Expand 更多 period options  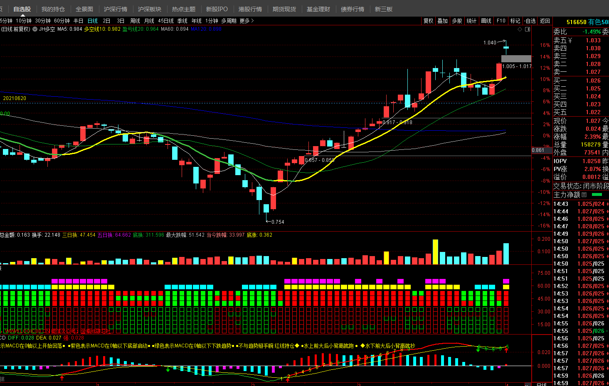coord(247,21)
